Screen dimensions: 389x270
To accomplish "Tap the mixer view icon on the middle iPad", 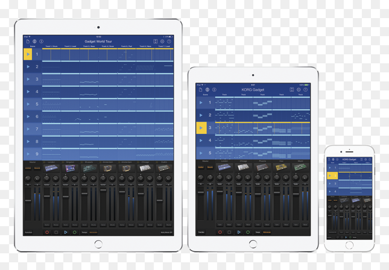I will click(x=292, y=90).
